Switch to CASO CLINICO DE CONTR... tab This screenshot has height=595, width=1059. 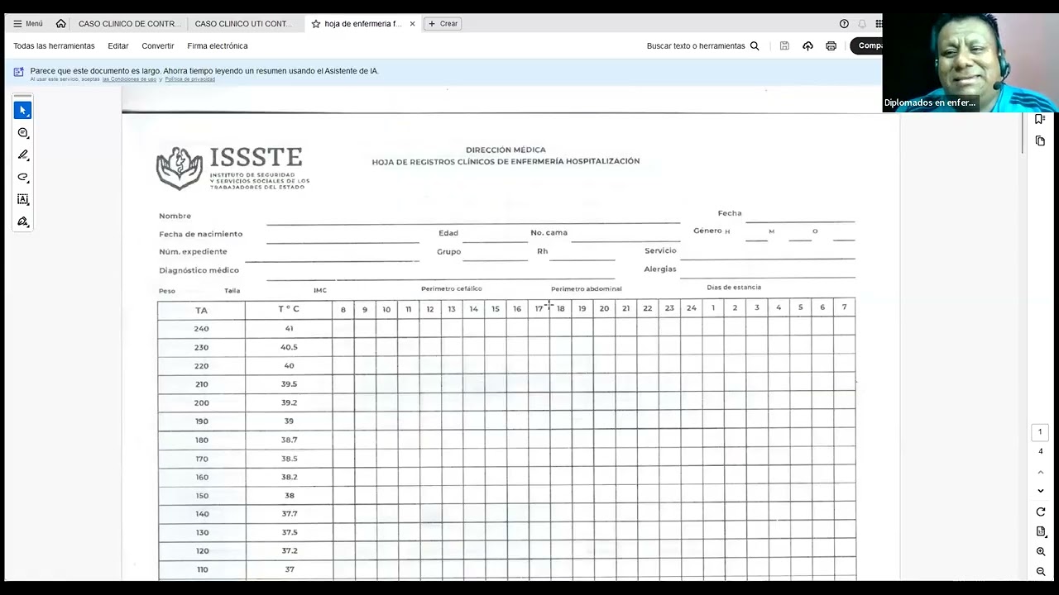tap(129, 24)
